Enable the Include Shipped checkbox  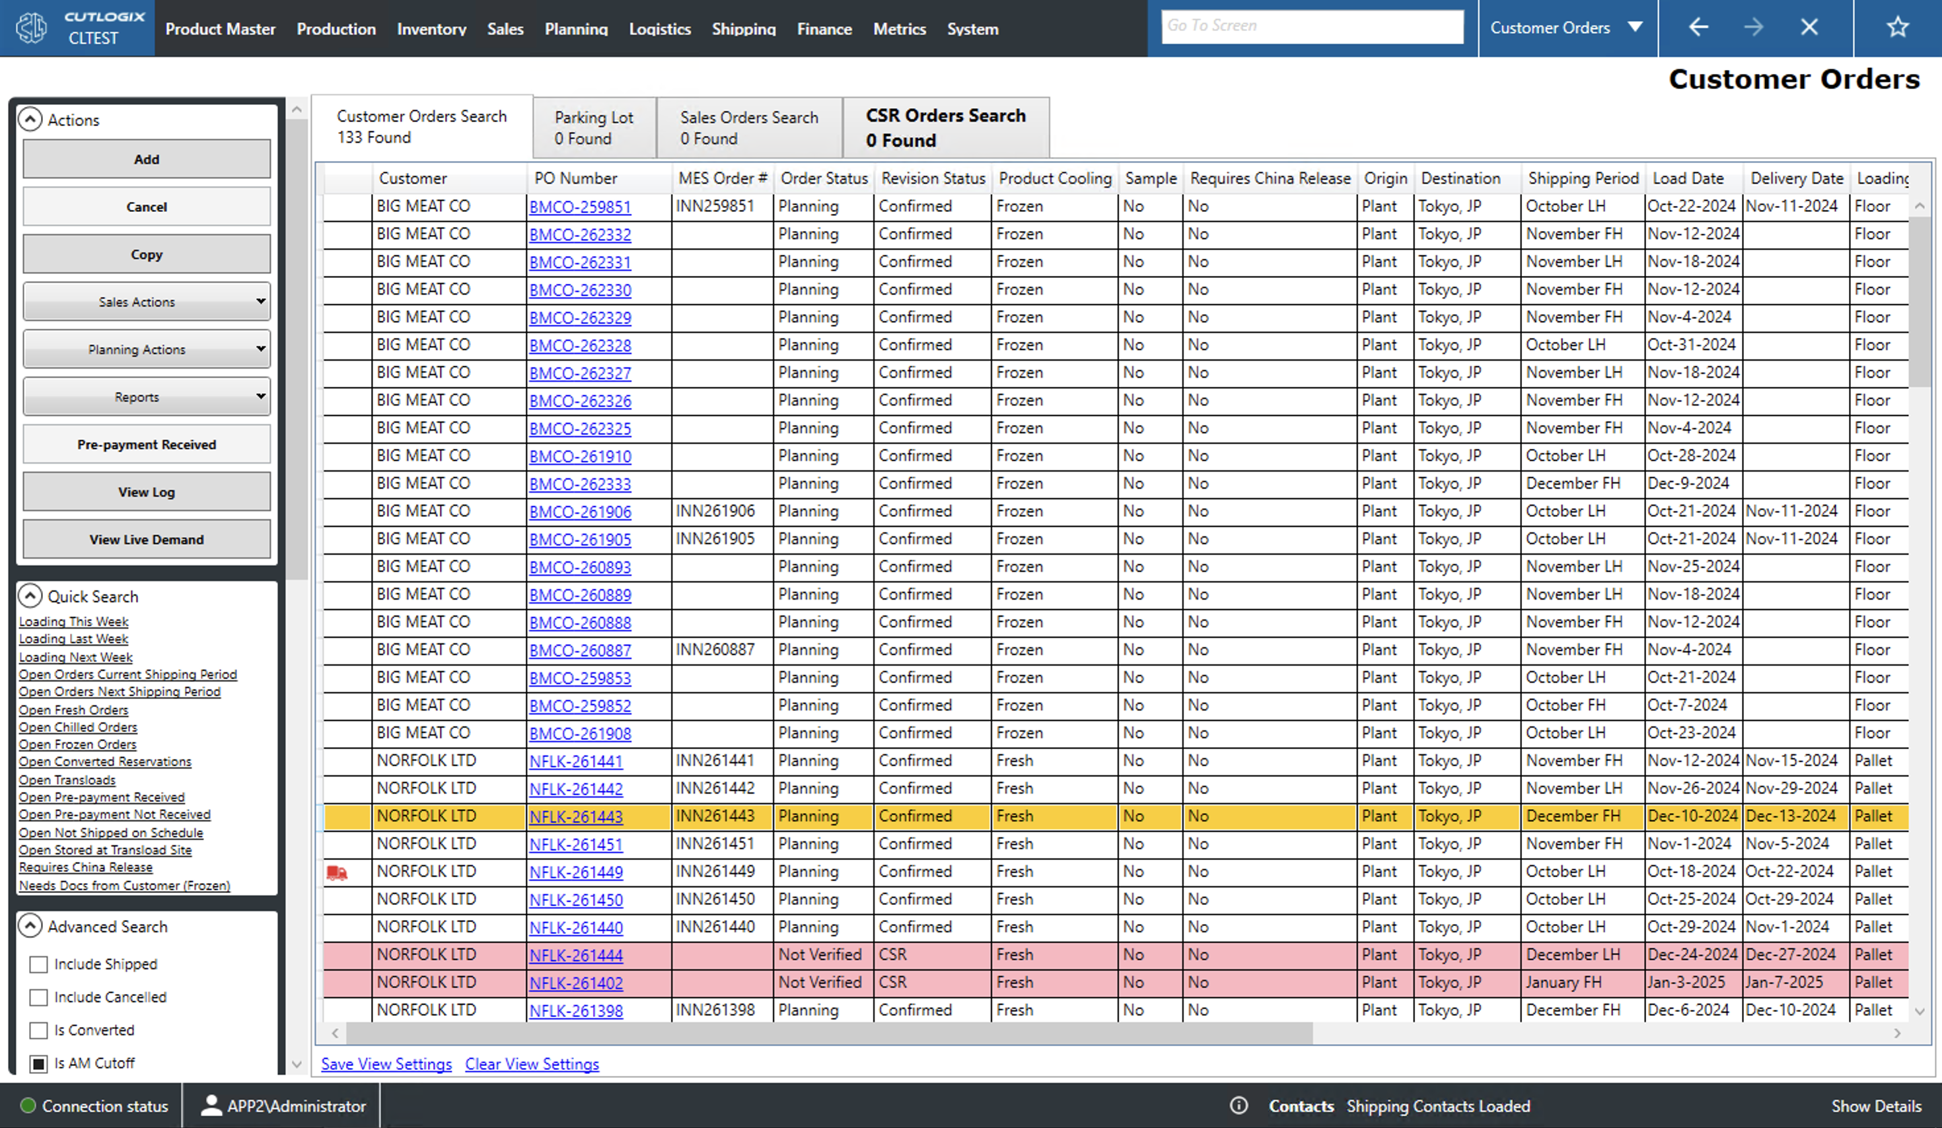(x=38, y=964)
